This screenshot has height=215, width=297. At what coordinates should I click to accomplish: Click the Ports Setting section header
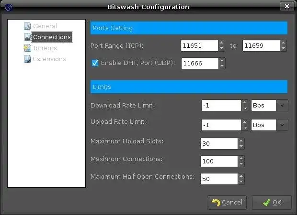(189, 28)
